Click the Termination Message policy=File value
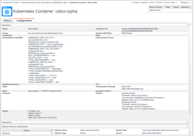194x136 pixels. click(126, 87)
